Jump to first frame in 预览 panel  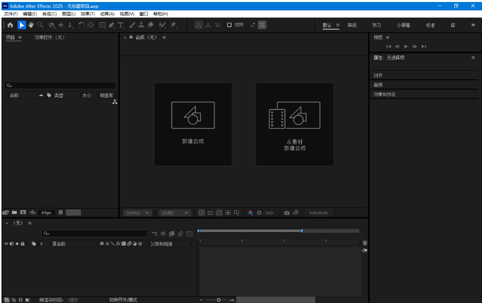388,47
